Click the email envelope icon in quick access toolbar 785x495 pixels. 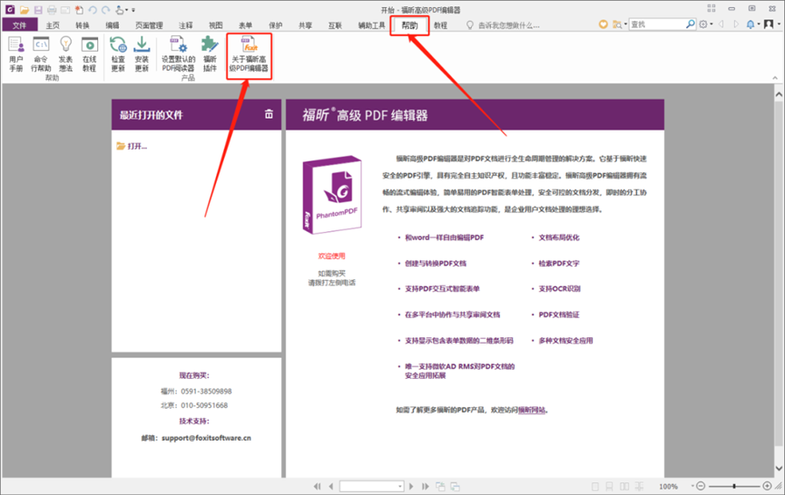tap(65, 9)
